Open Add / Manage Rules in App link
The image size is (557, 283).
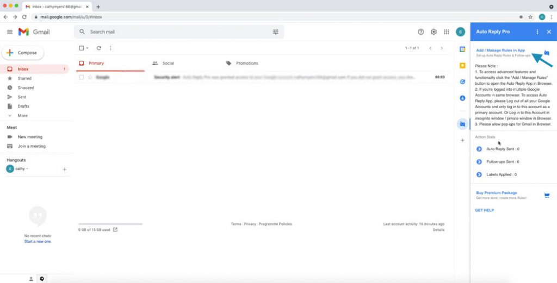(500, 50)
